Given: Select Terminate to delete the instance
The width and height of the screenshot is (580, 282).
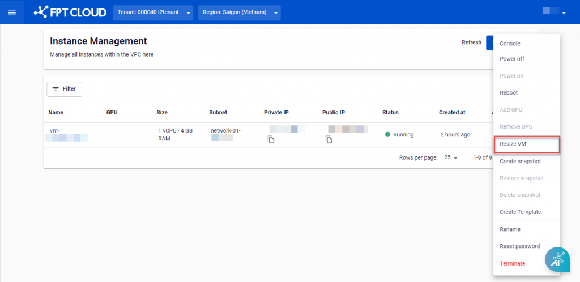Looking at the screenshot, I should click(512, 263).
